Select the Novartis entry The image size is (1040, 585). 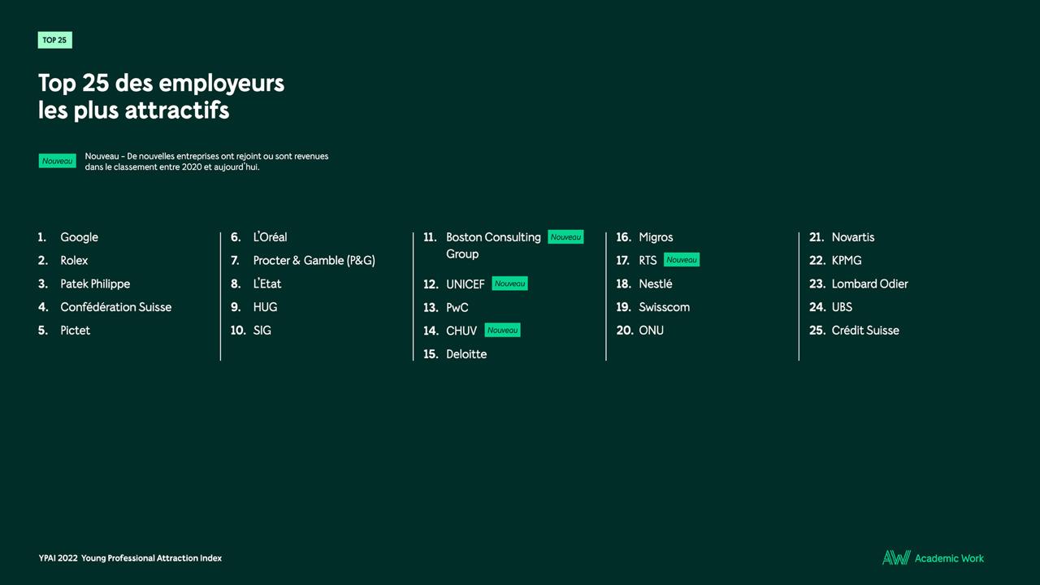[853, 237]
